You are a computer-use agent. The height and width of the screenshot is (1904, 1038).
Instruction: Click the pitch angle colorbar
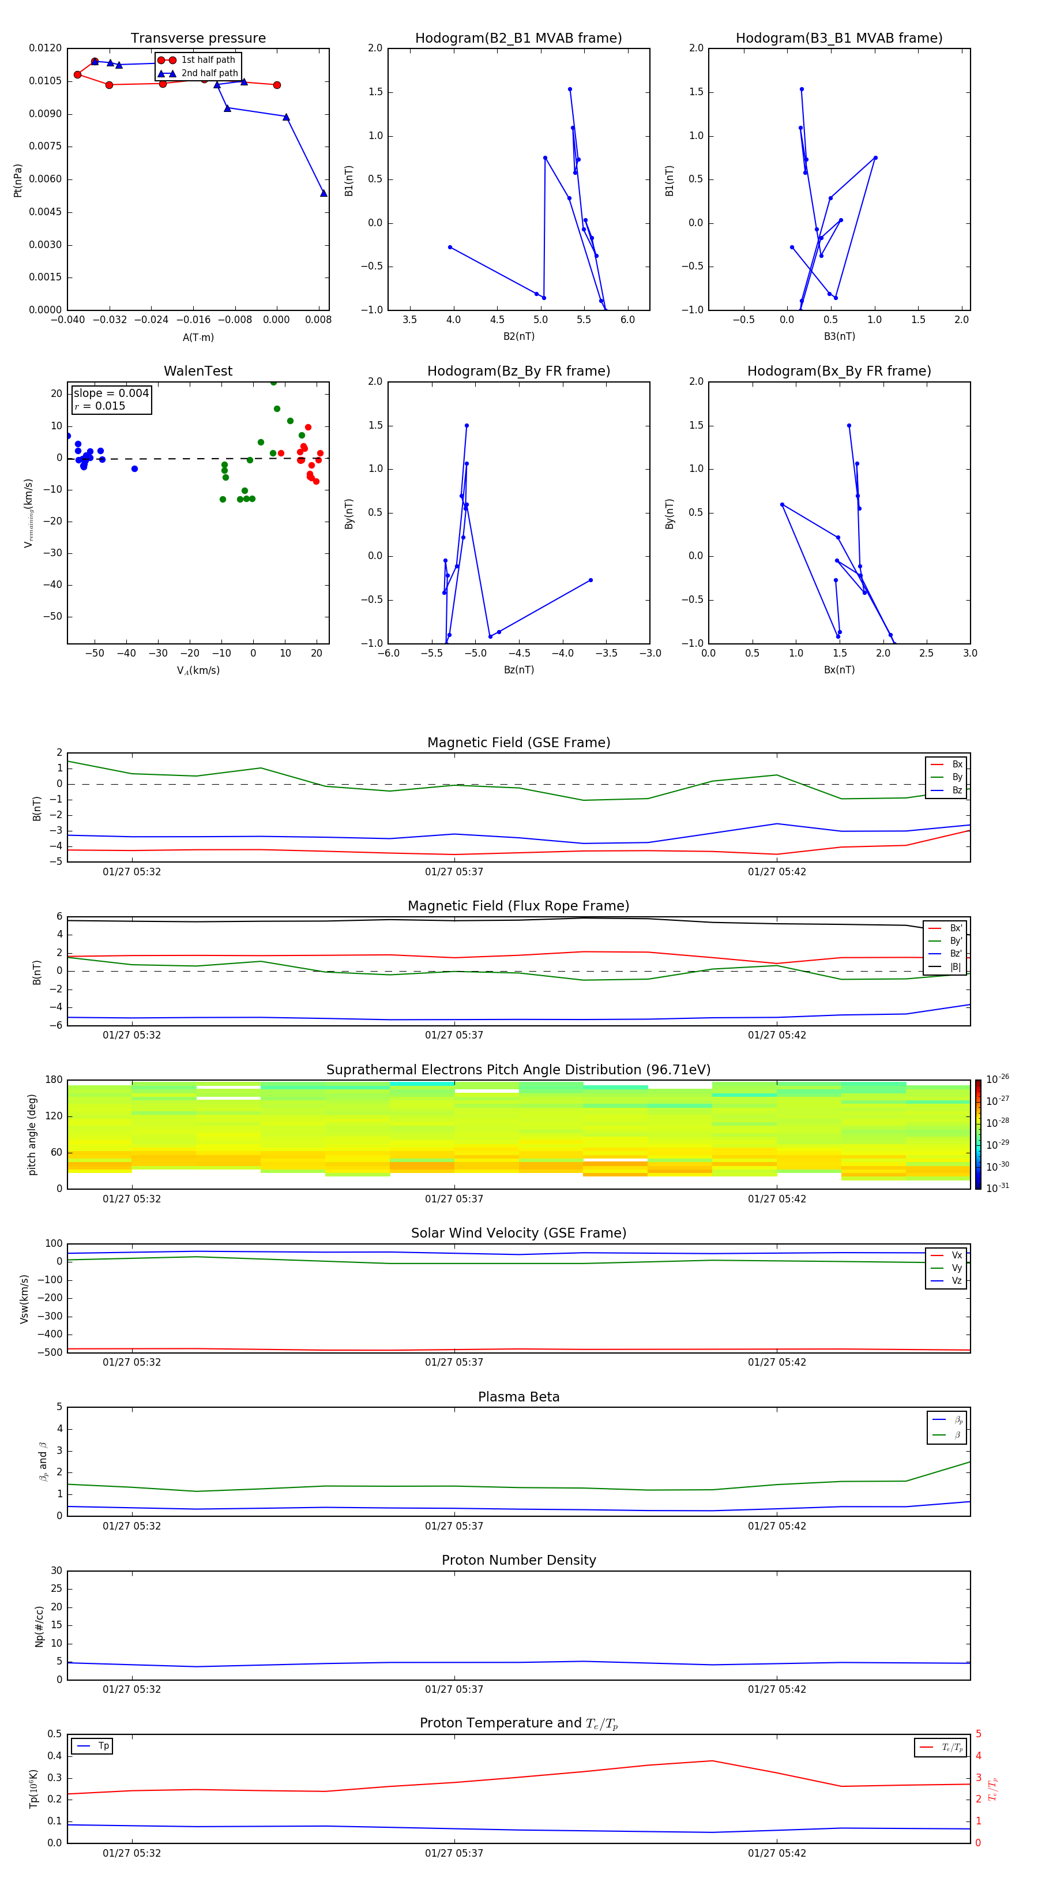click(977, 1134)
